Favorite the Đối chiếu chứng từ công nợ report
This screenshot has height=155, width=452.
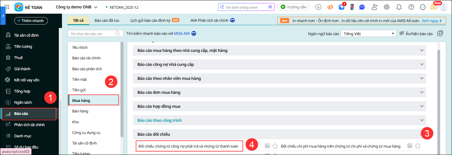(x=275, y=146)
